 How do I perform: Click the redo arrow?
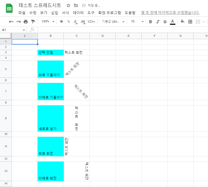click(19, 22)
